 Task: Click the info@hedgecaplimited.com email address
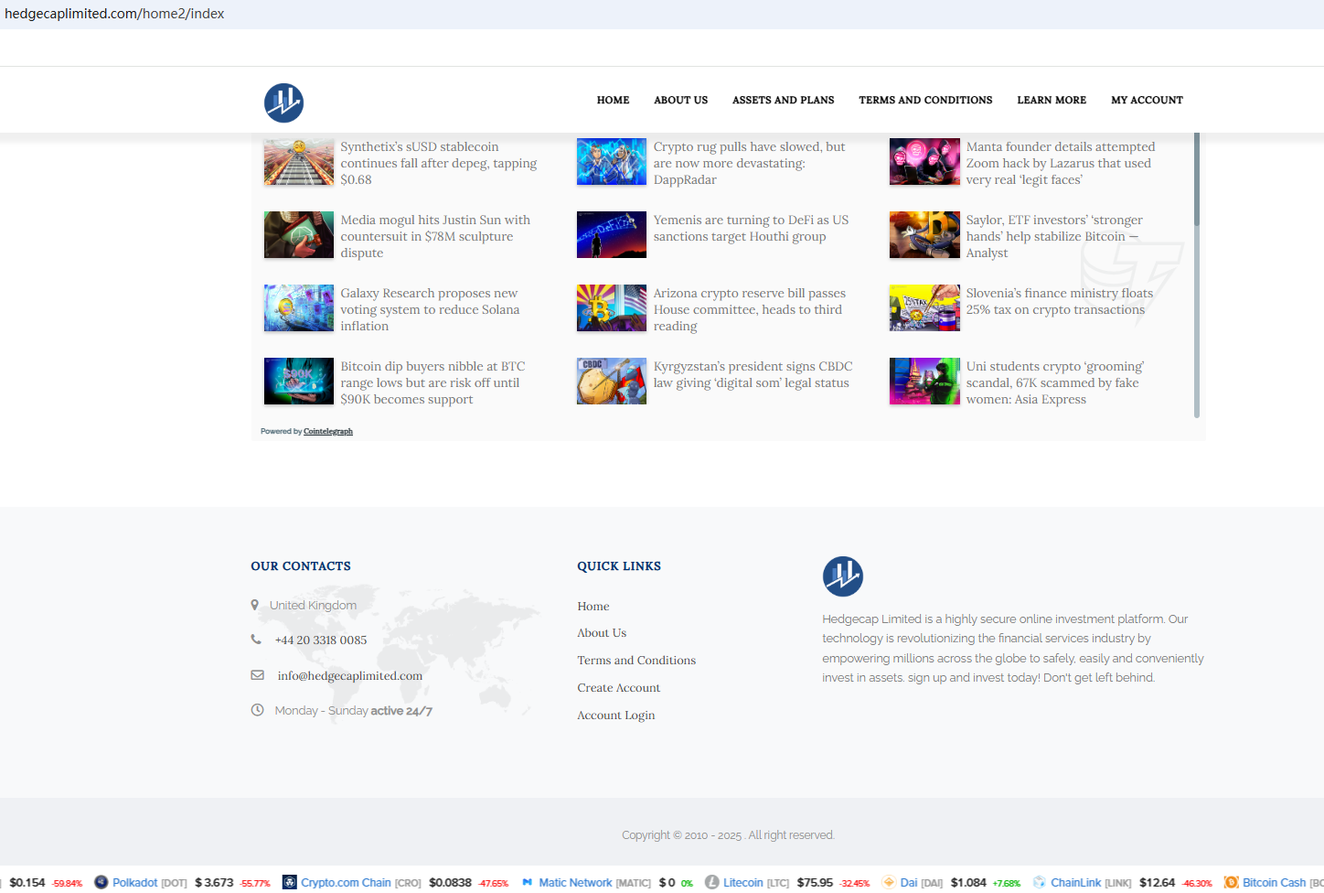point(349,676)
